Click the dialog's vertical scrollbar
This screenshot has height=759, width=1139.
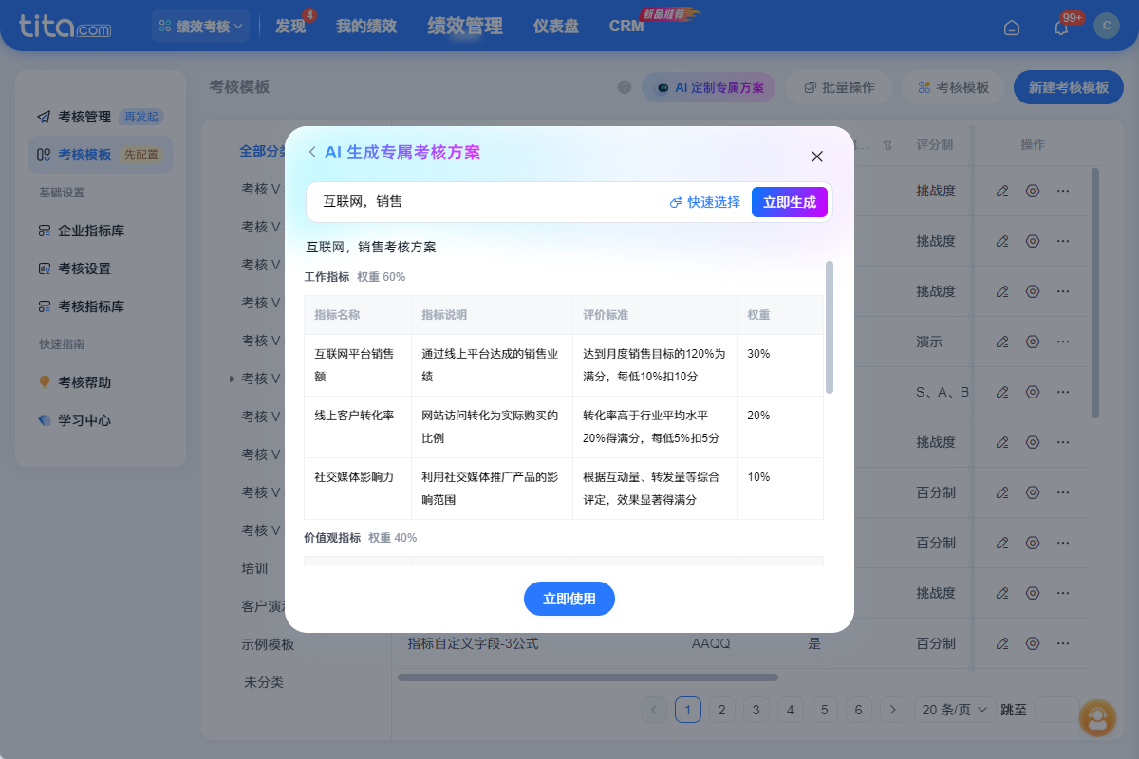[830, 327]
